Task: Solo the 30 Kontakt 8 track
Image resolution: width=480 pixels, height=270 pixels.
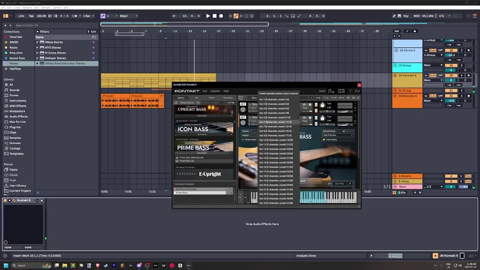Action: point(462,75)
